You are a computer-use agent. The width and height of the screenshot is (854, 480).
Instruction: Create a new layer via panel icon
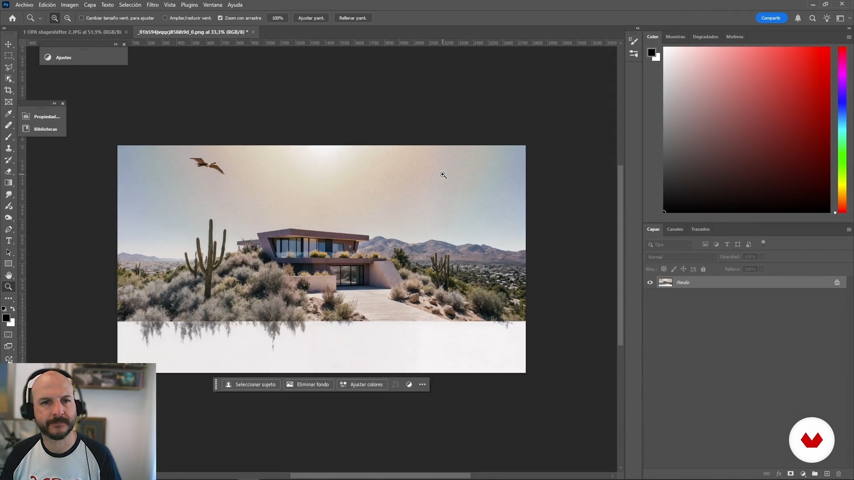(827, 474)
